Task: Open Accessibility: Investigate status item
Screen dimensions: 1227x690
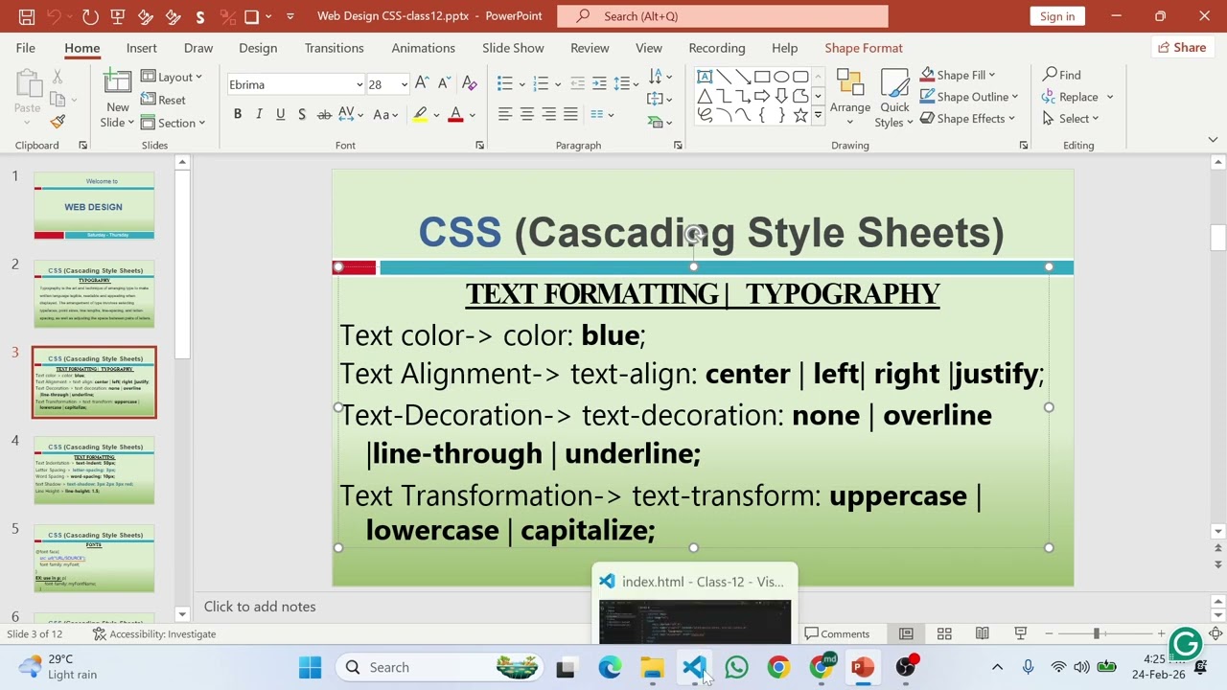Action: pyautogui.click(x=154, y=633)
